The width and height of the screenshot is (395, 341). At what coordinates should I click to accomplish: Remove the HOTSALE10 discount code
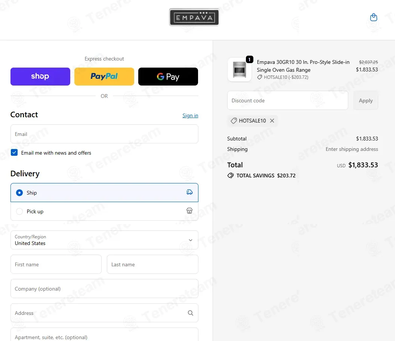(272, 121)
